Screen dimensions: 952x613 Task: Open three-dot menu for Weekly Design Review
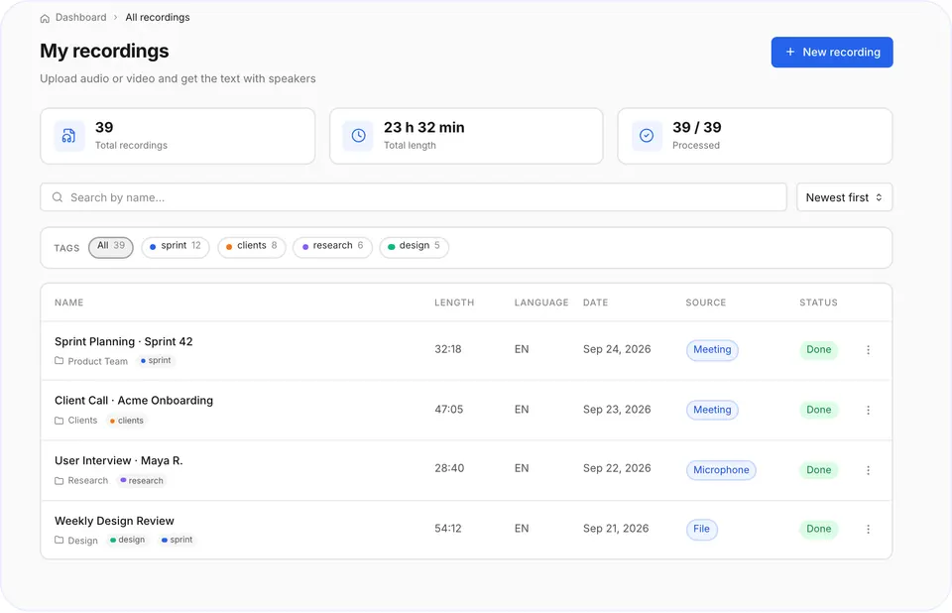(x=869, y=529)
